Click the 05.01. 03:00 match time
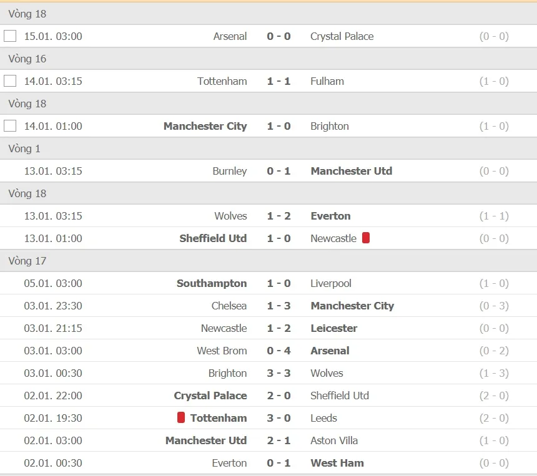The width and height of the screenshot is (537, 476). tap(53, 283)
